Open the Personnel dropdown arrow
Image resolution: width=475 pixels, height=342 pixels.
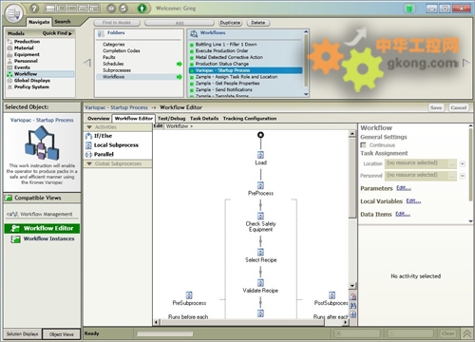(x=463, y=176)
